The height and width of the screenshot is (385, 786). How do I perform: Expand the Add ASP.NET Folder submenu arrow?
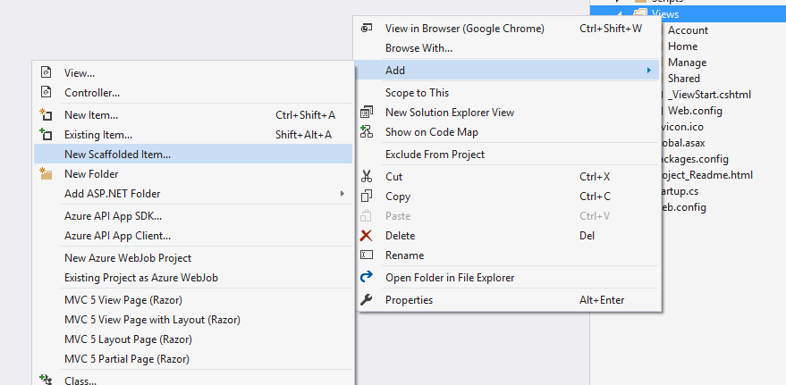pos(342,194)
